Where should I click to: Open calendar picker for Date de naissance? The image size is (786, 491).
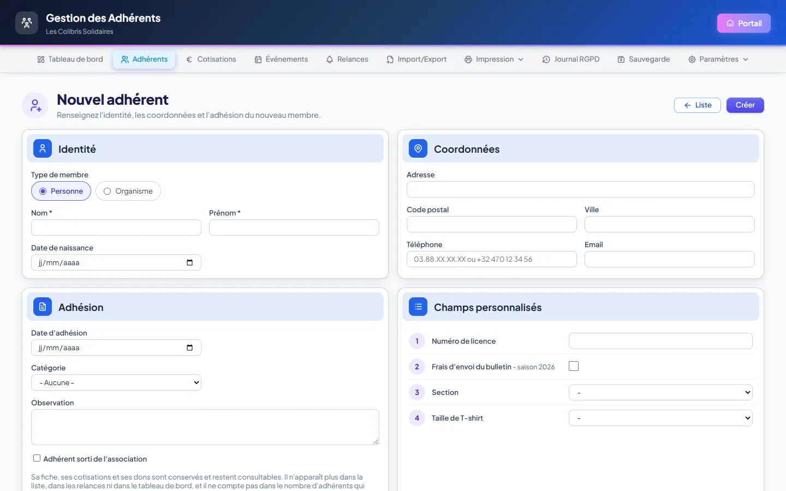click(x=189, y=262)
